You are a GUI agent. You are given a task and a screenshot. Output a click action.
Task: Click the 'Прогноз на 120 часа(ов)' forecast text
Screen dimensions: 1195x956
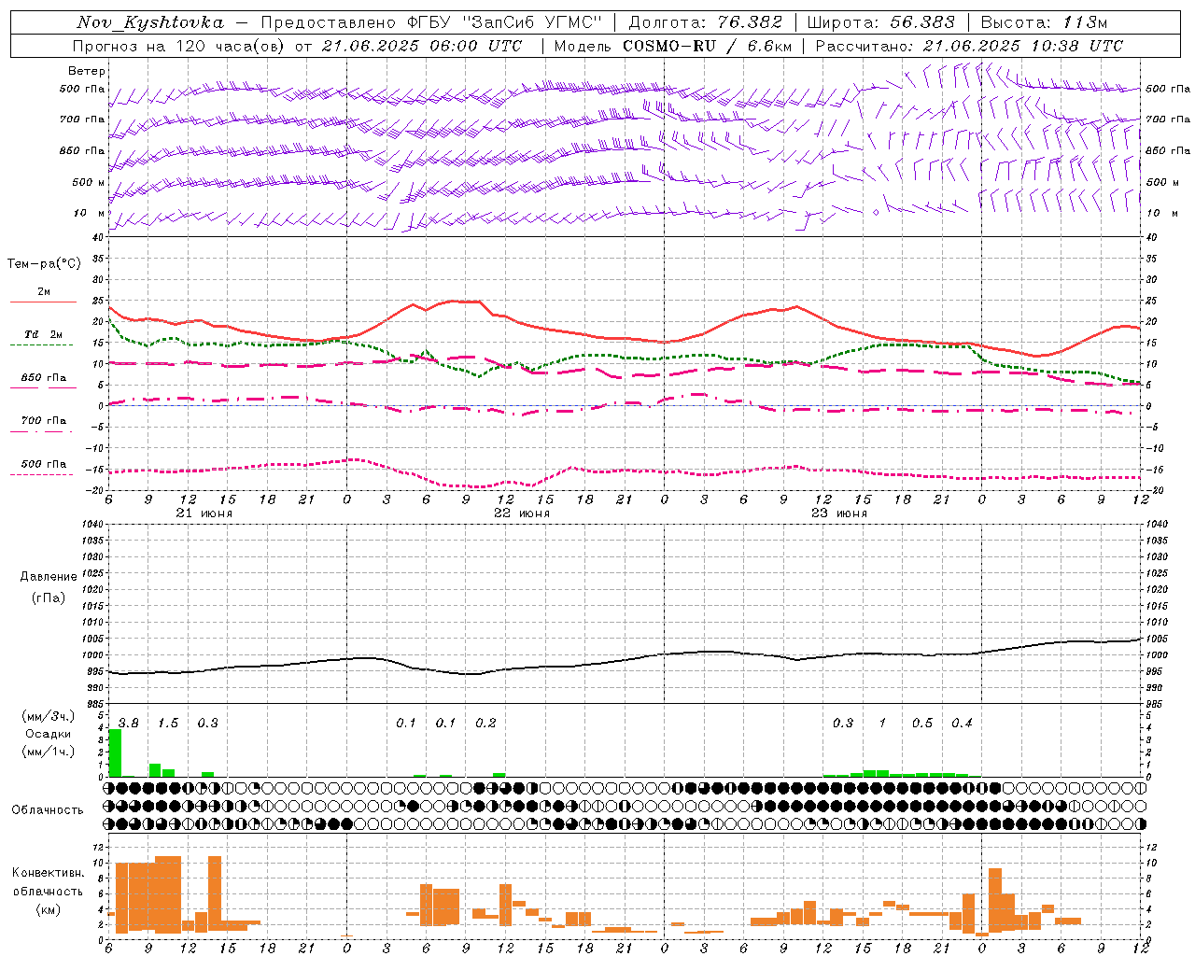(179, 46)
